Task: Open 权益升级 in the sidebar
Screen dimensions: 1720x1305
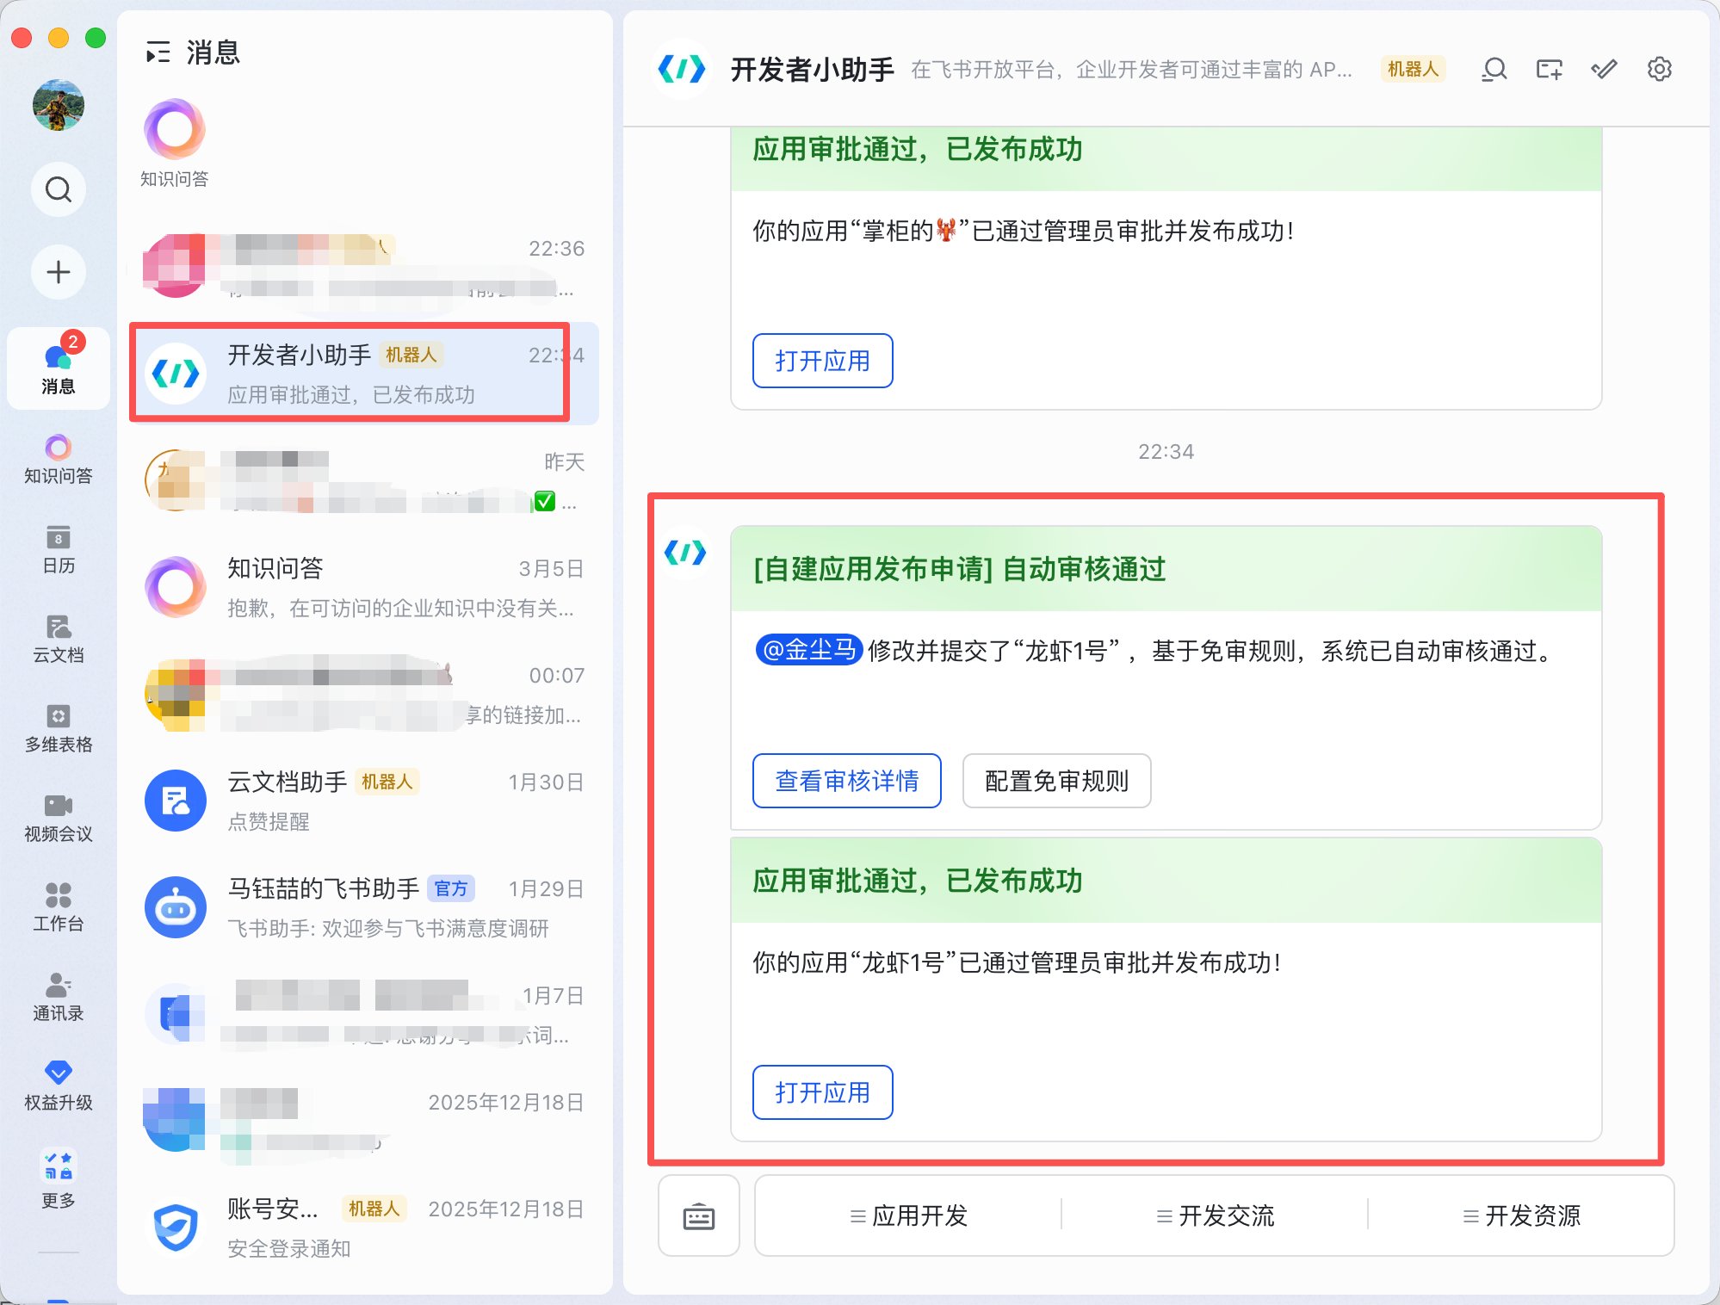Action: [x=59, y=1086]
